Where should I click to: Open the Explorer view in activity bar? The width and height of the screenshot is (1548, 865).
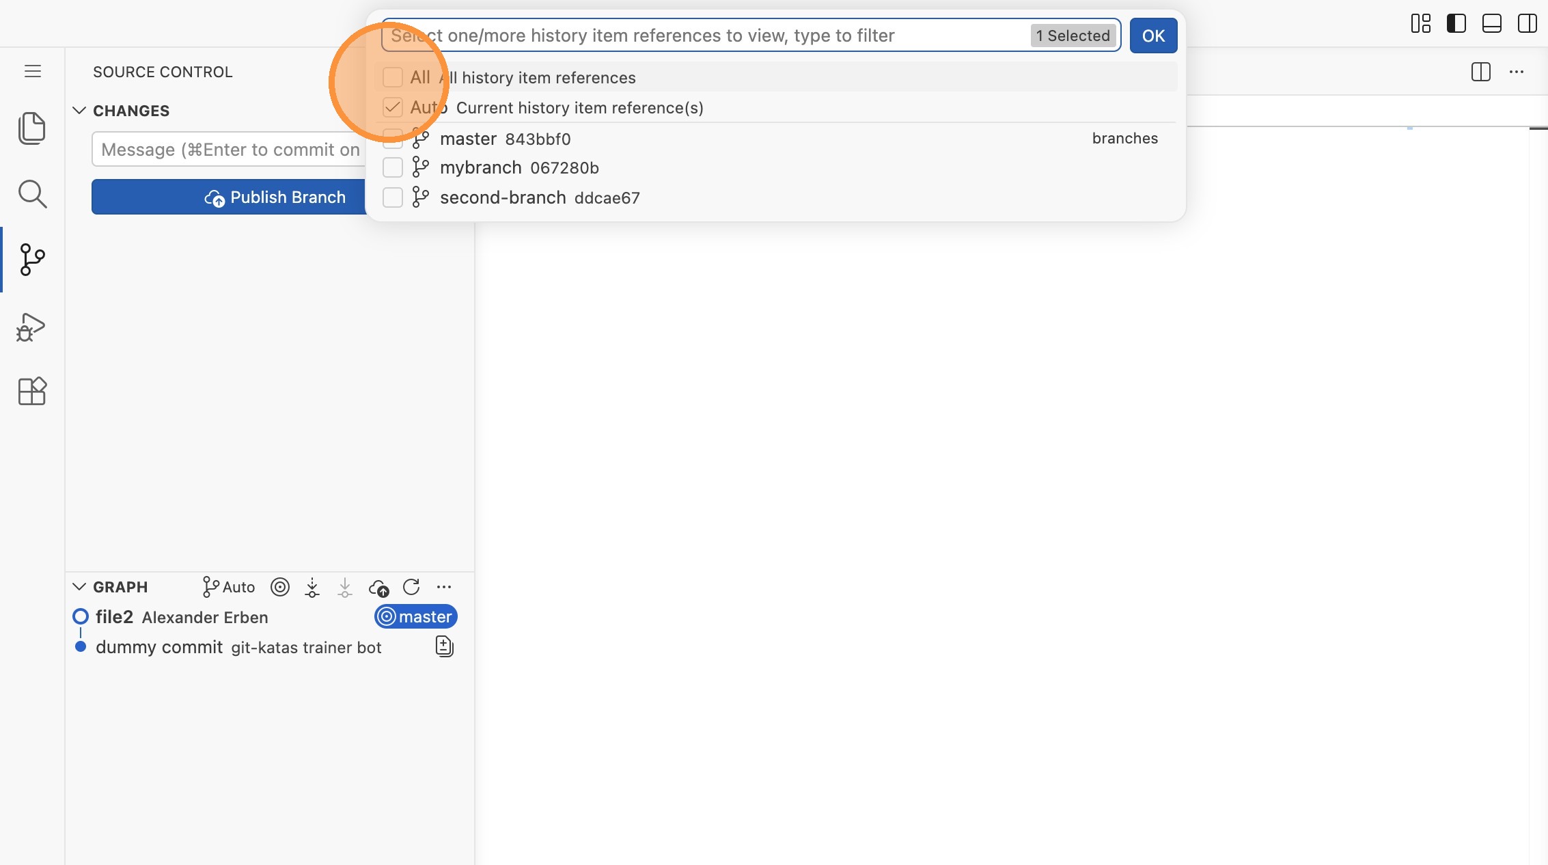click(31, 128)
